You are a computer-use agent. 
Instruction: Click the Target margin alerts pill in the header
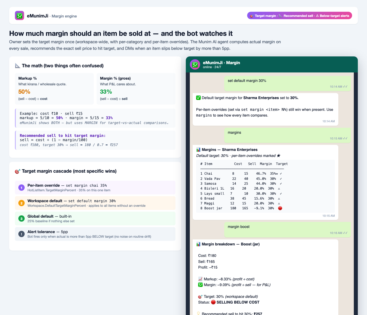click(300, 16)
